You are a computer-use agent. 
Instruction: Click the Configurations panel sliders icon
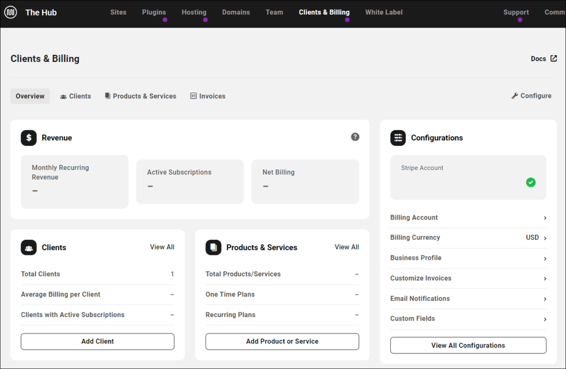(x=398, y=138)
